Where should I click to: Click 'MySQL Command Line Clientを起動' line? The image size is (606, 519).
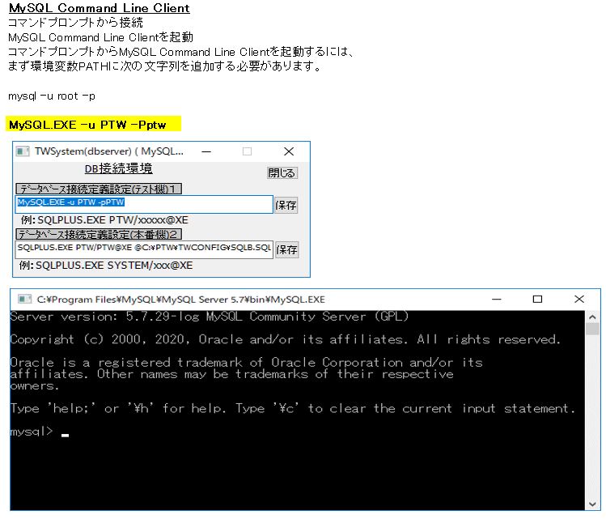click(100, 37)
